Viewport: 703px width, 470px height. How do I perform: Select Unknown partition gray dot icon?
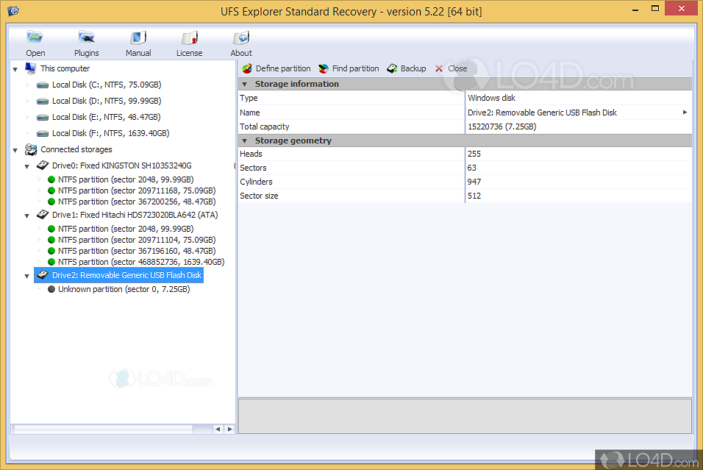click(51, 289)
